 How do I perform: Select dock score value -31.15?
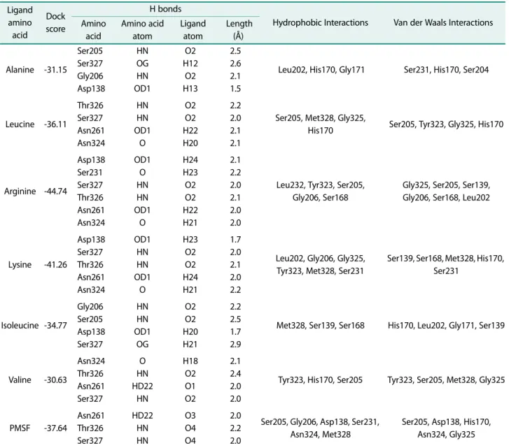55,70
